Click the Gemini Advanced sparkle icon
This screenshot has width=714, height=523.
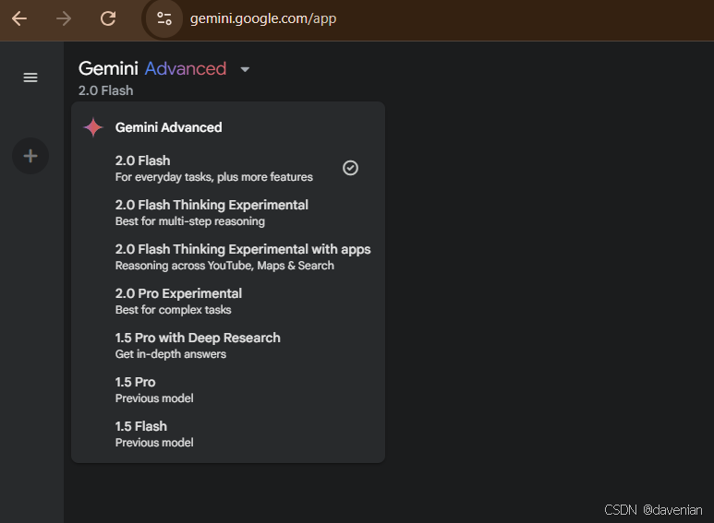coord(93,127)
